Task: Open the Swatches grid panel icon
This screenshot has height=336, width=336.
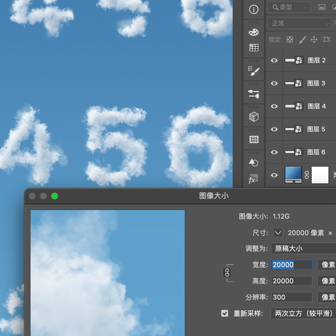Action: 254,47
